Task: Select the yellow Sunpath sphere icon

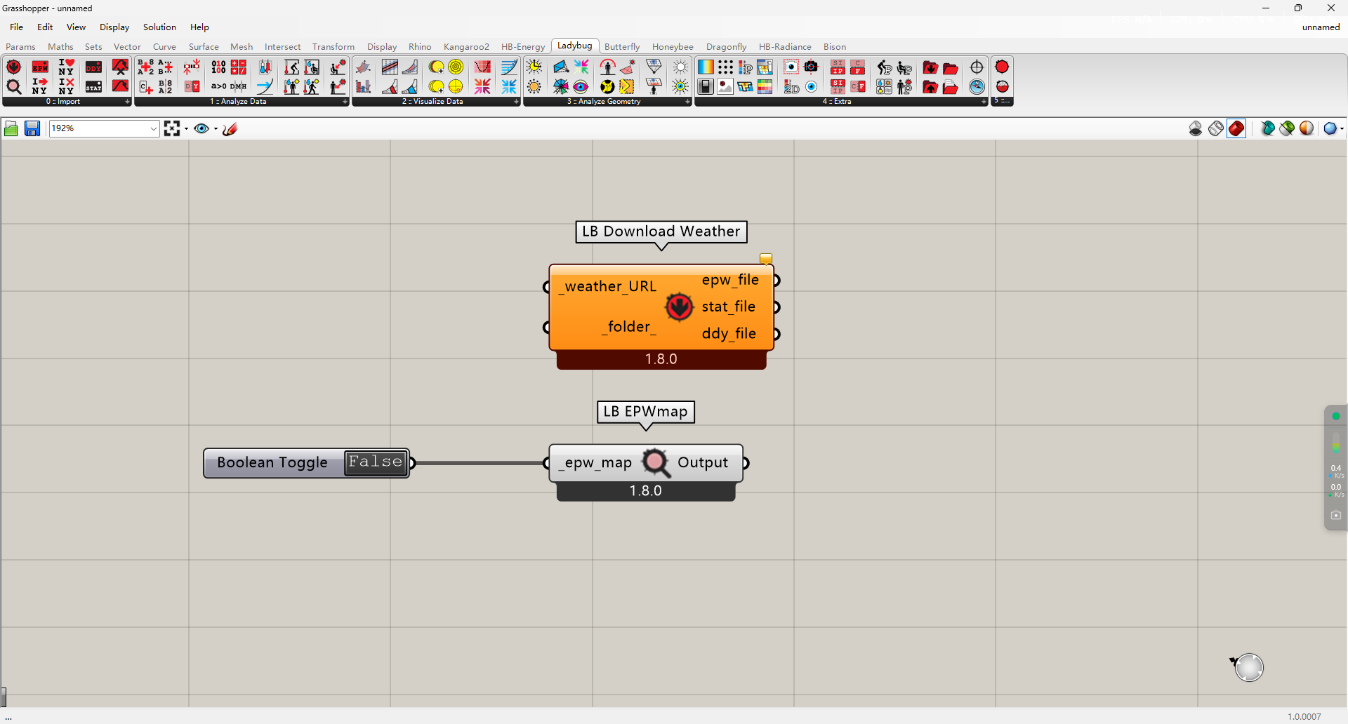Action: (x=456, y=87)
